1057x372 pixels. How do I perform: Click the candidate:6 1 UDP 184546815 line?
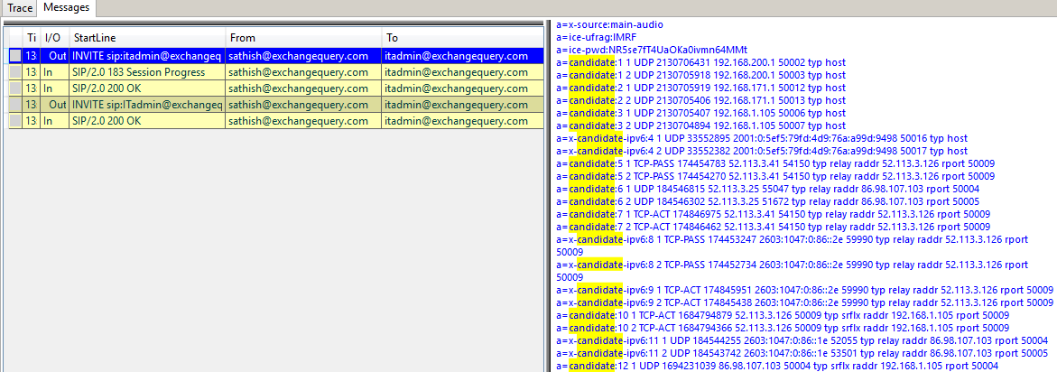click(x=768, y=189)
